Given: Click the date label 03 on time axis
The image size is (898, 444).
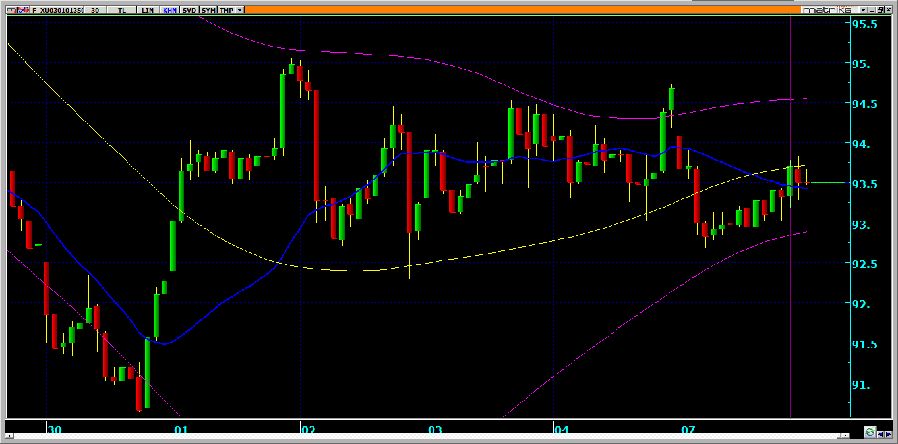Looking at the screenshot, I should tap(435, 430).
